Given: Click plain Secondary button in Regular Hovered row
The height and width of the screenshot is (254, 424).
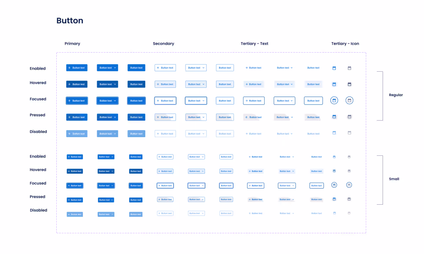Looking at the screenshot, I should coord(225,85).
